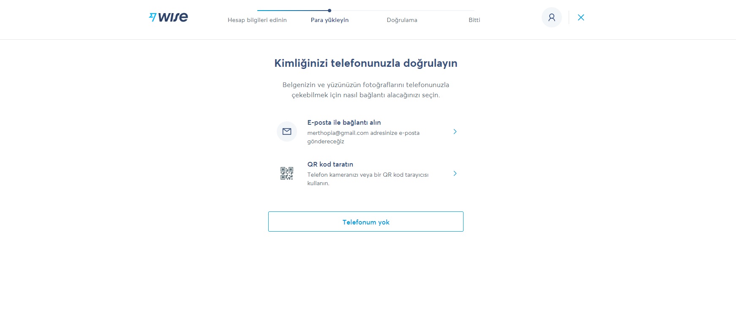Click the envelope email icon

[x=287, y=131]
